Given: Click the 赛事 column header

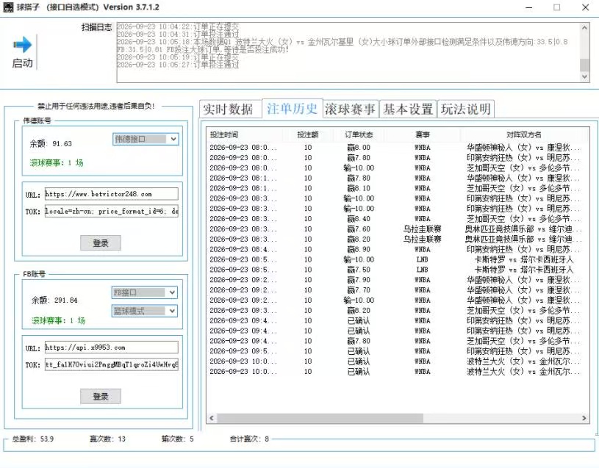Looking at the screenshot, I should [x=423, y=134].
